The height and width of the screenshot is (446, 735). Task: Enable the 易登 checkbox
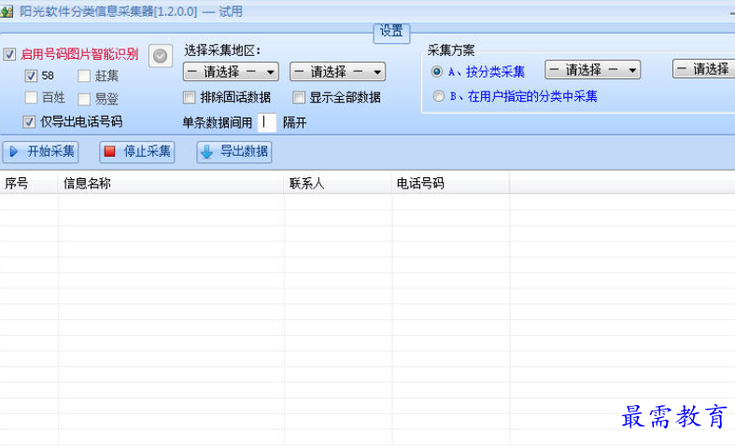(84, 99)
